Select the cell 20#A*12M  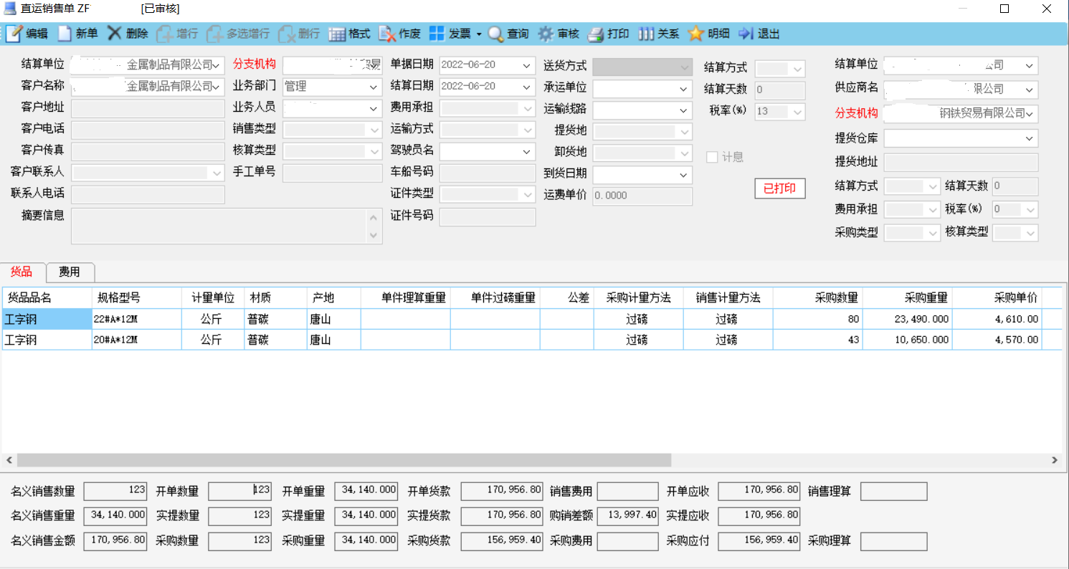coord(136,340)
